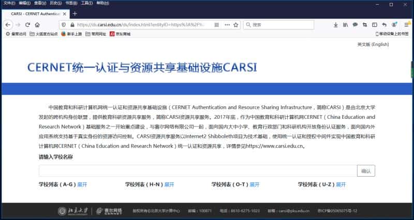Switch to 英文版 (English) version
414x220 pixels.
373,44
